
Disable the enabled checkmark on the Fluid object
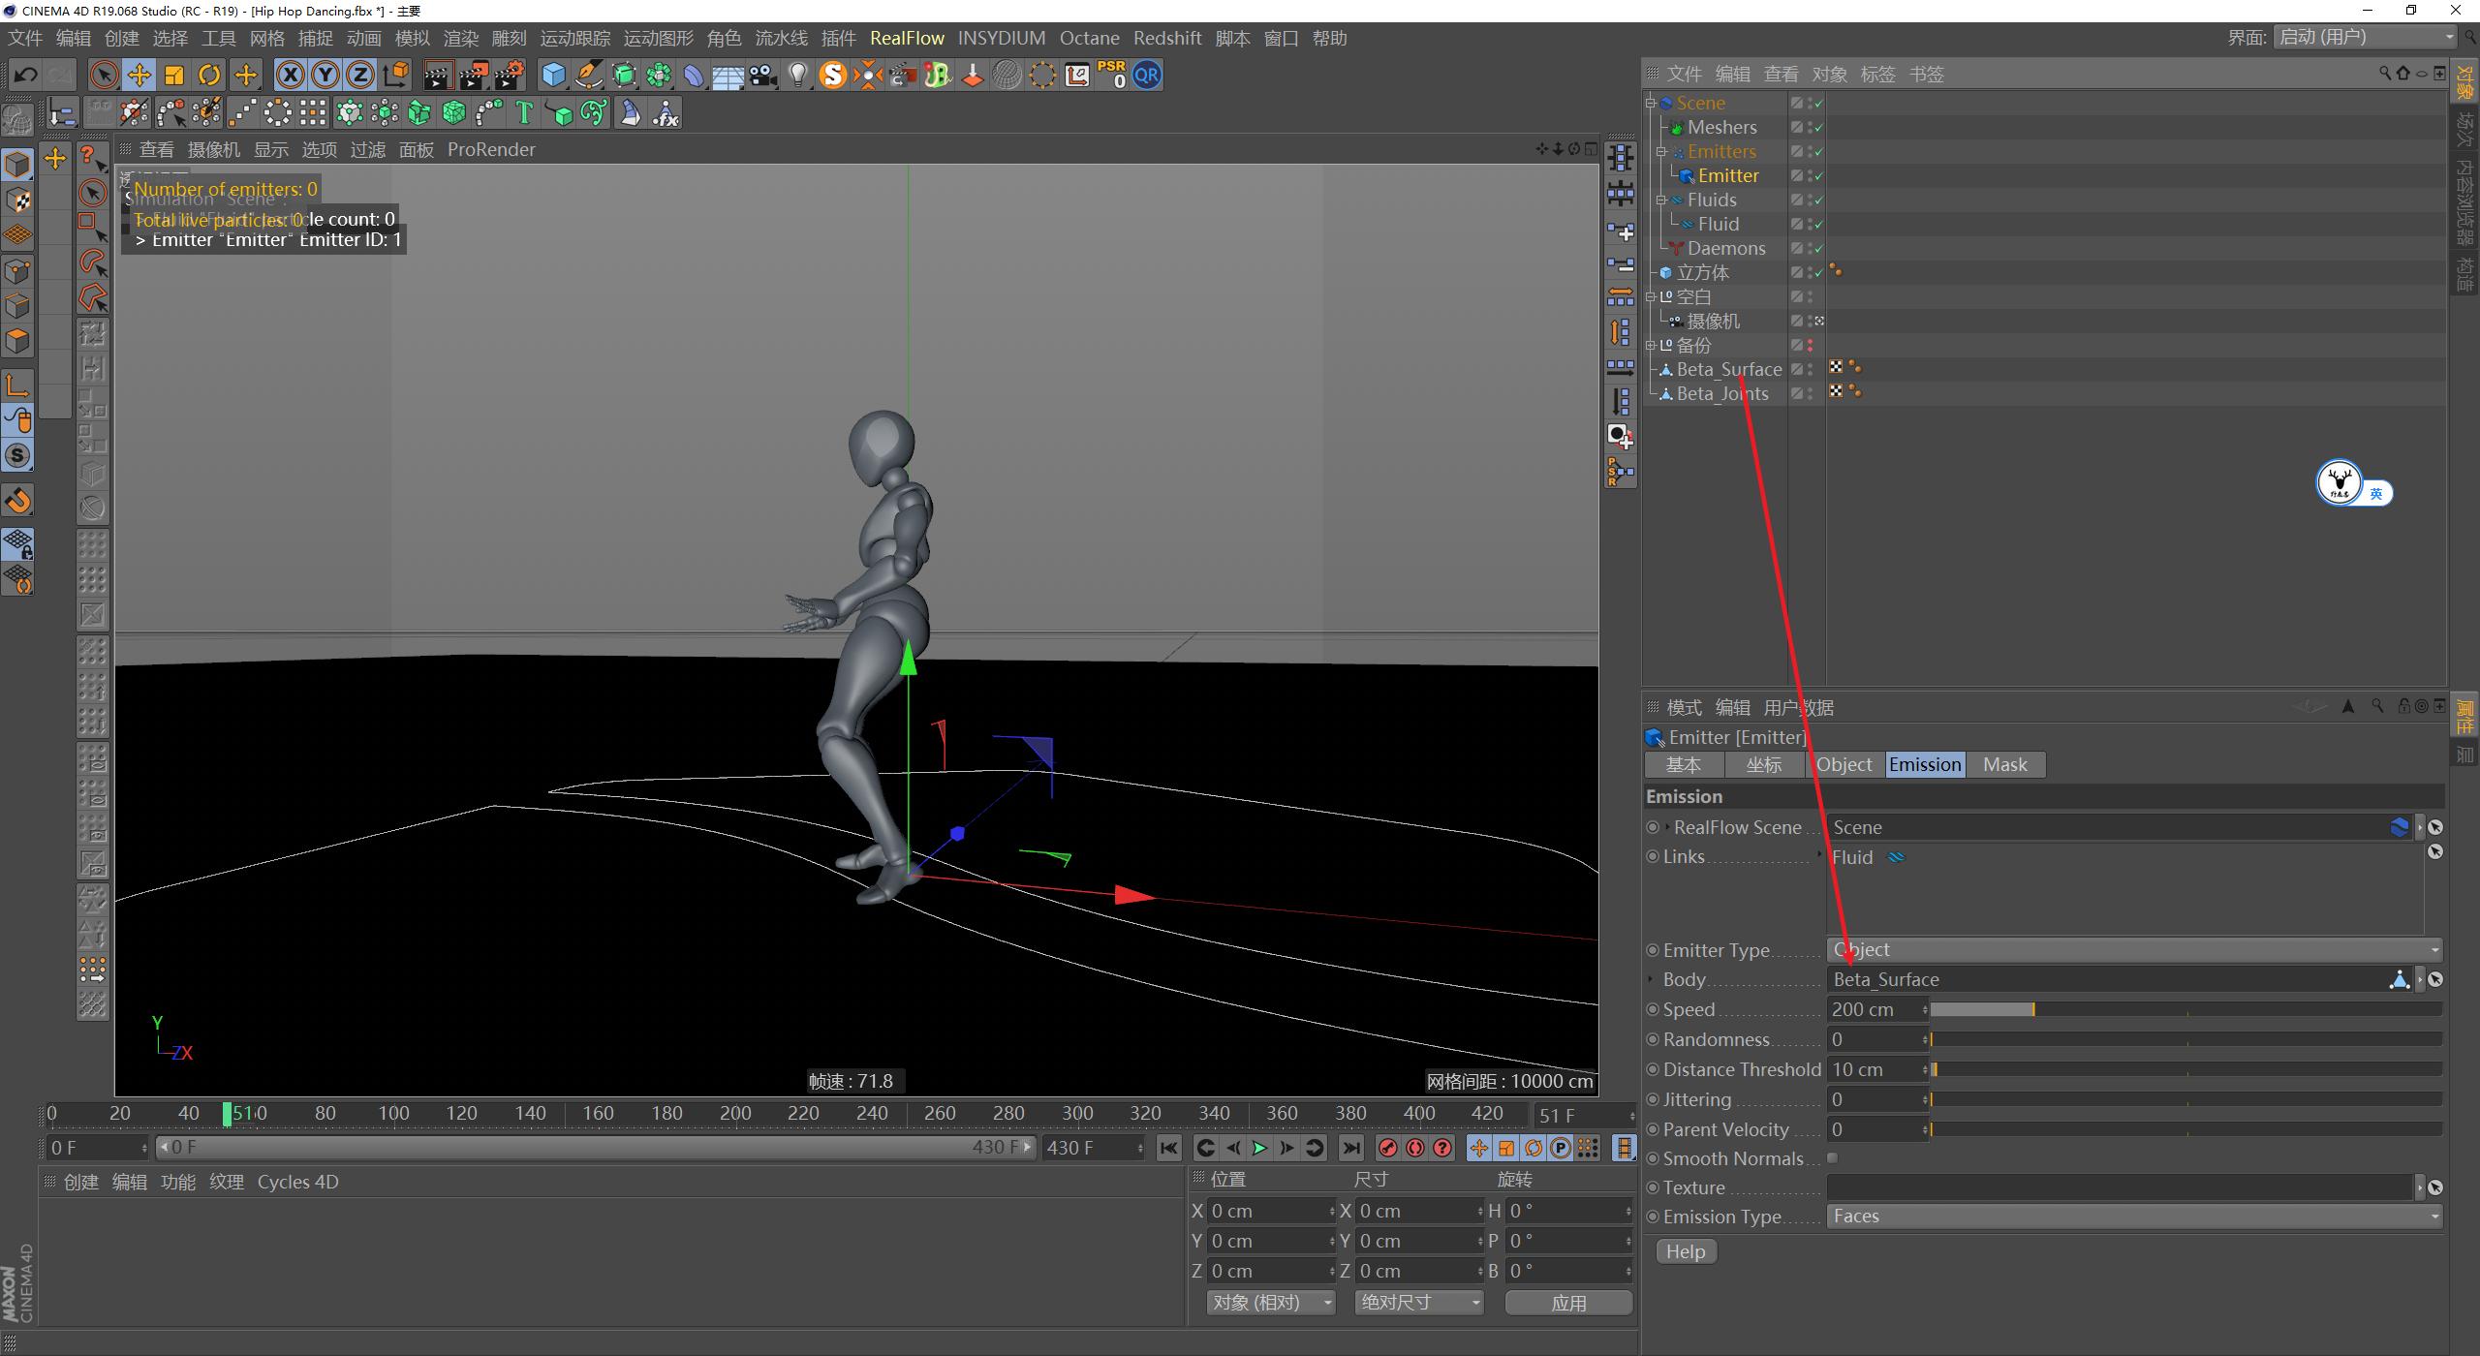(1818, 224)
